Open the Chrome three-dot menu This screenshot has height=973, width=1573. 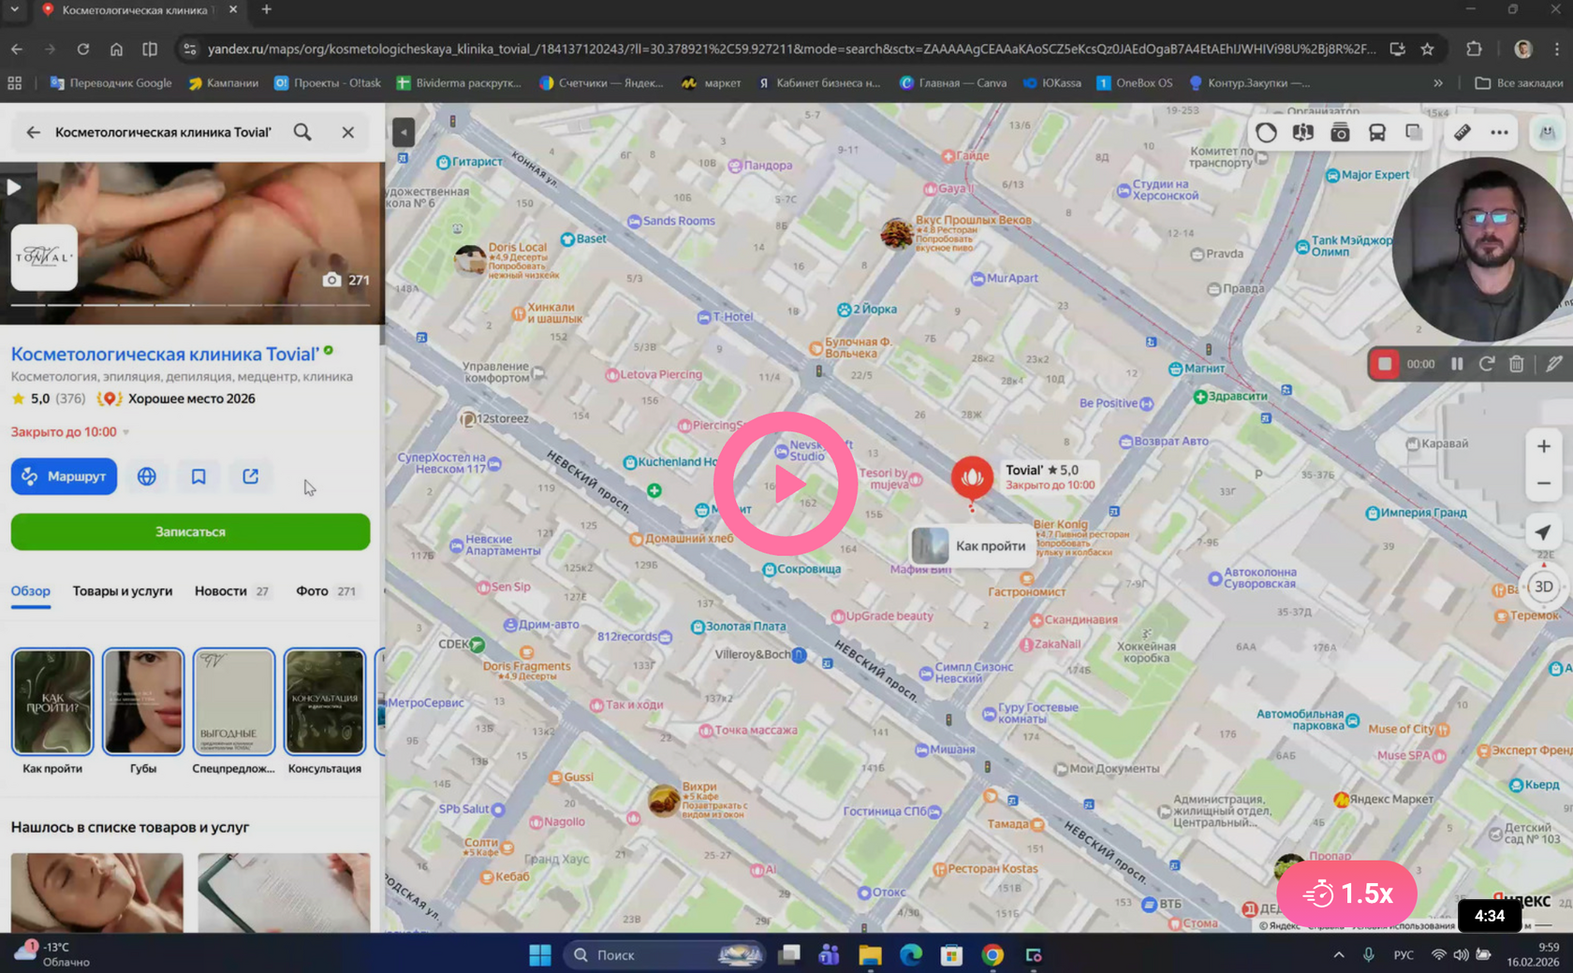[x=1556, y=49]
